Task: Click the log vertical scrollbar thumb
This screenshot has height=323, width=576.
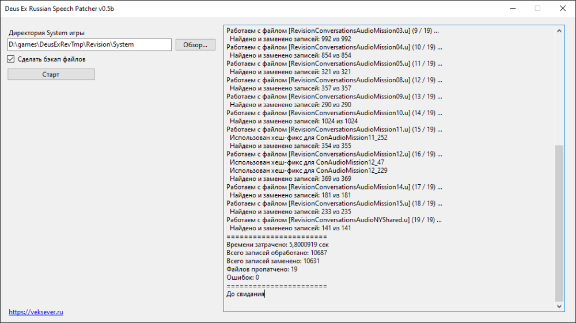Action: coord(559,223)
